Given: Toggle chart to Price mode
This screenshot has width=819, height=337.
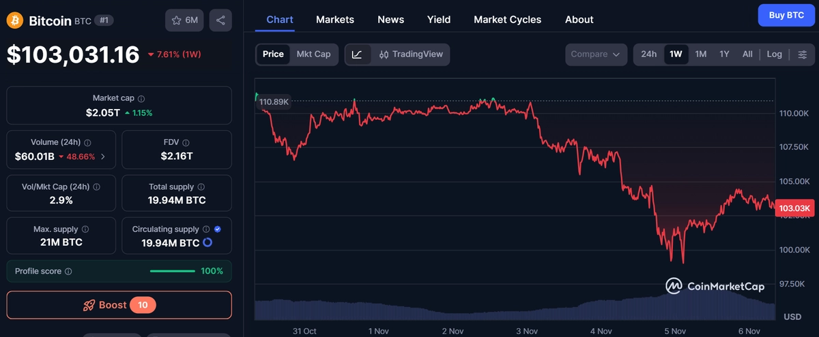Looking at the screenshot, I should pos(273,54).
